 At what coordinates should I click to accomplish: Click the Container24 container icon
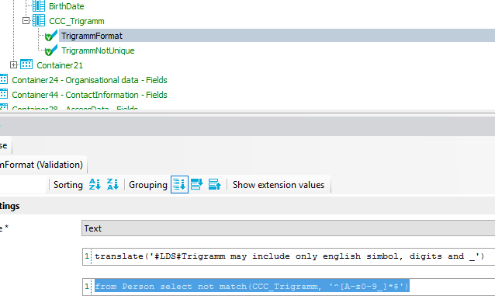(3, 79)
